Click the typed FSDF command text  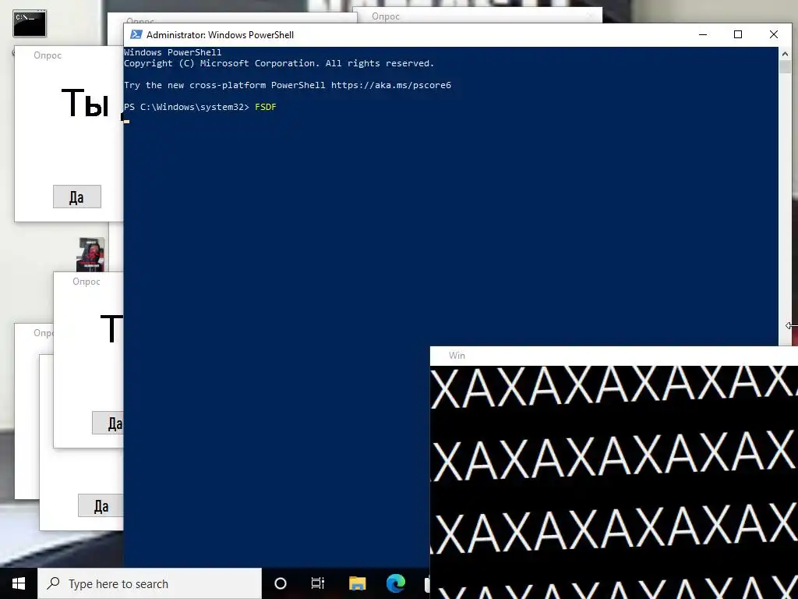(266, 107)
